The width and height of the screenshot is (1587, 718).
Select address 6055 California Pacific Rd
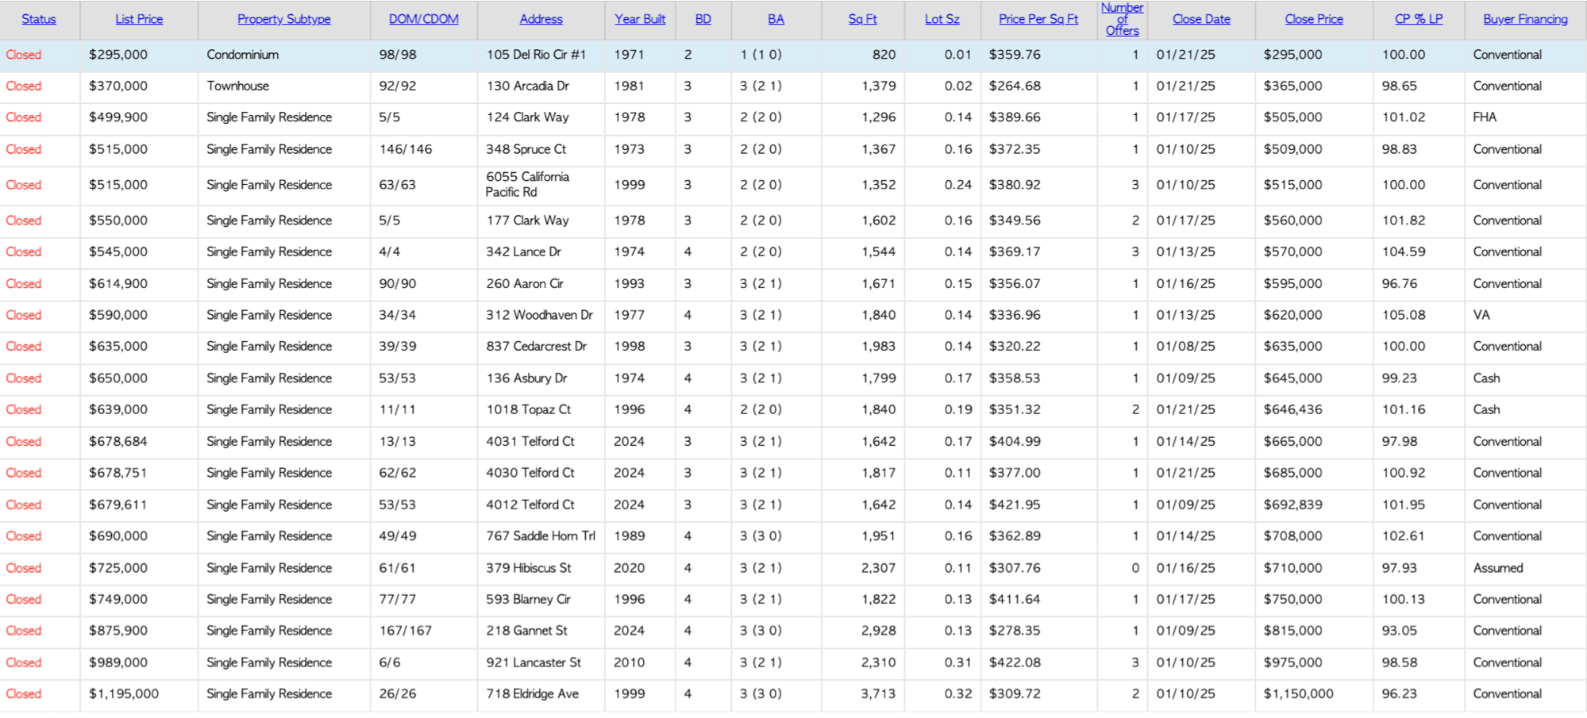[x=528, y=185]
